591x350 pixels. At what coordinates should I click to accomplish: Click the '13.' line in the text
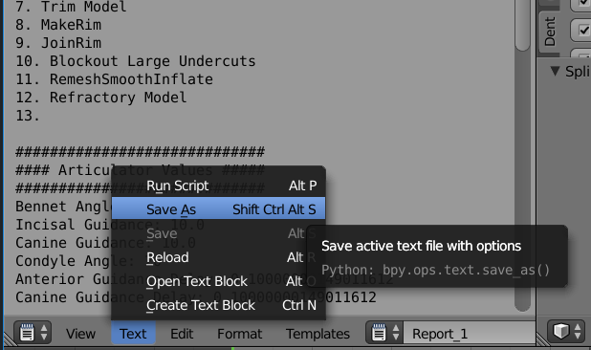coord(28,116)
